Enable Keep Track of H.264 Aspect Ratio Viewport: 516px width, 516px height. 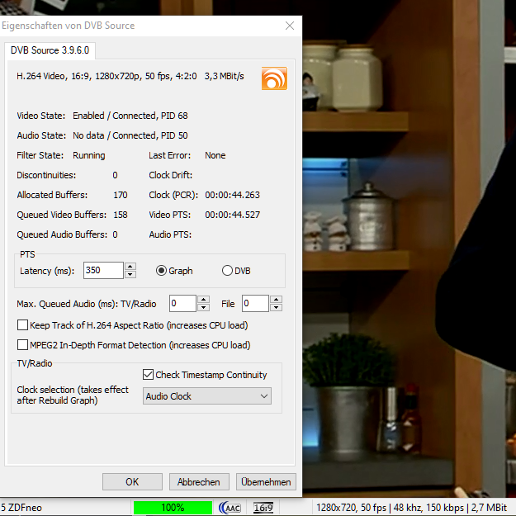[x=22, y=325]
